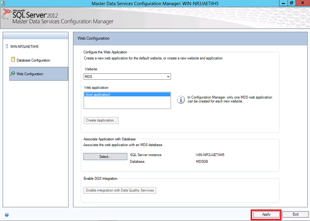Click the WIN-NR3JAETIIH5 server icon

[7, 46]
